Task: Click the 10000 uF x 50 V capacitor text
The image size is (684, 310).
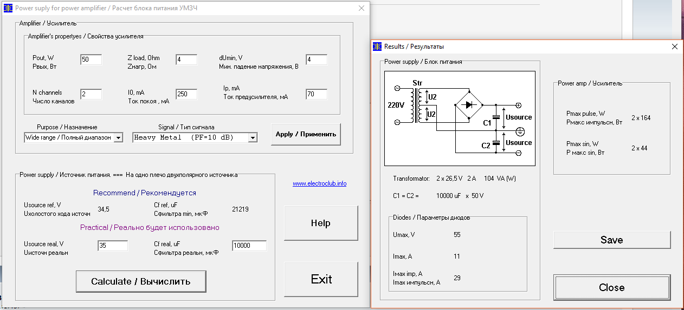Action: coord(460,196)
